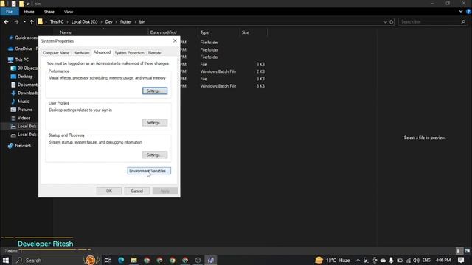Open Desktop in navigation pane
Screen dimensions: 472x265
pos(21,77)
